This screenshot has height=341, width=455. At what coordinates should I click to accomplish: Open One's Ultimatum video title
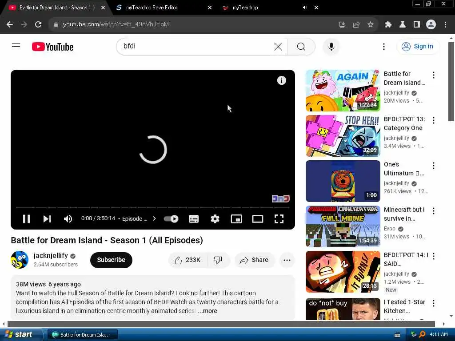click(404, 169)
